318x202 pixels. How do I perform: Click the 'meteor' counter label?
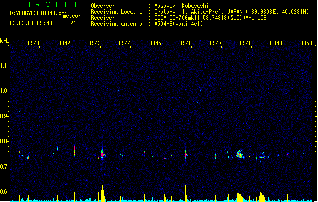[72, 16]
